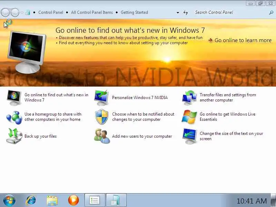Select Add new users to your computer label
Image resolution: width=276 pixels, height=207 pixels.
142,136
